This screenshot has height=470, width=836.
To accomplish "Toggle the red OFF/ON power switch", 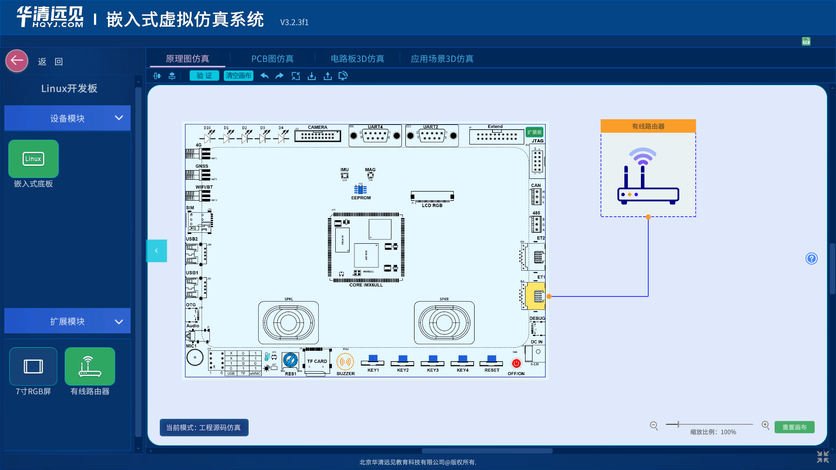I will coord(516,363).
